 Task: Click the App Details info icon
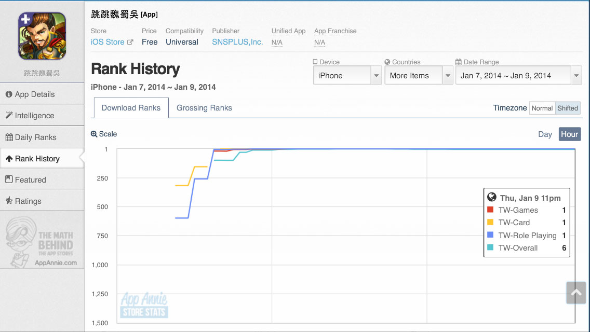click(9, 94)
